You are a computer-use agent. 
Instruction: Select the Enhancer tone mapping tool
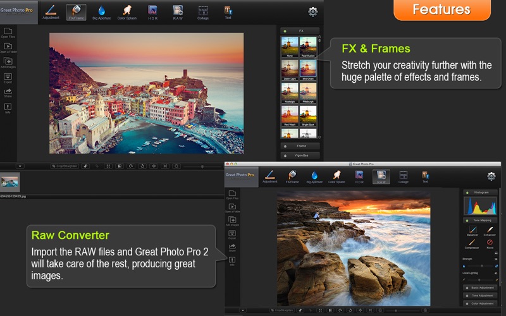click(x=490, y=231)
